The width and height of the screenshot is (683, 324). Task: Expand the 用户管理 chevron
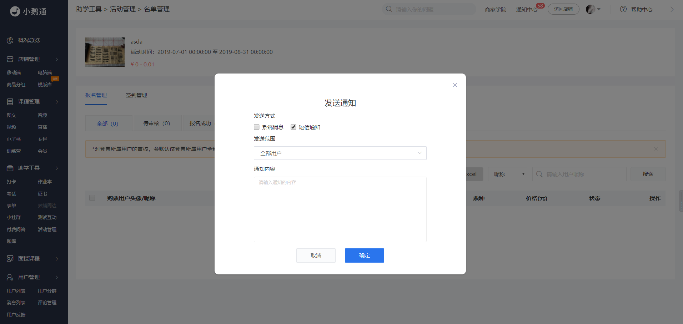point(57,277)
